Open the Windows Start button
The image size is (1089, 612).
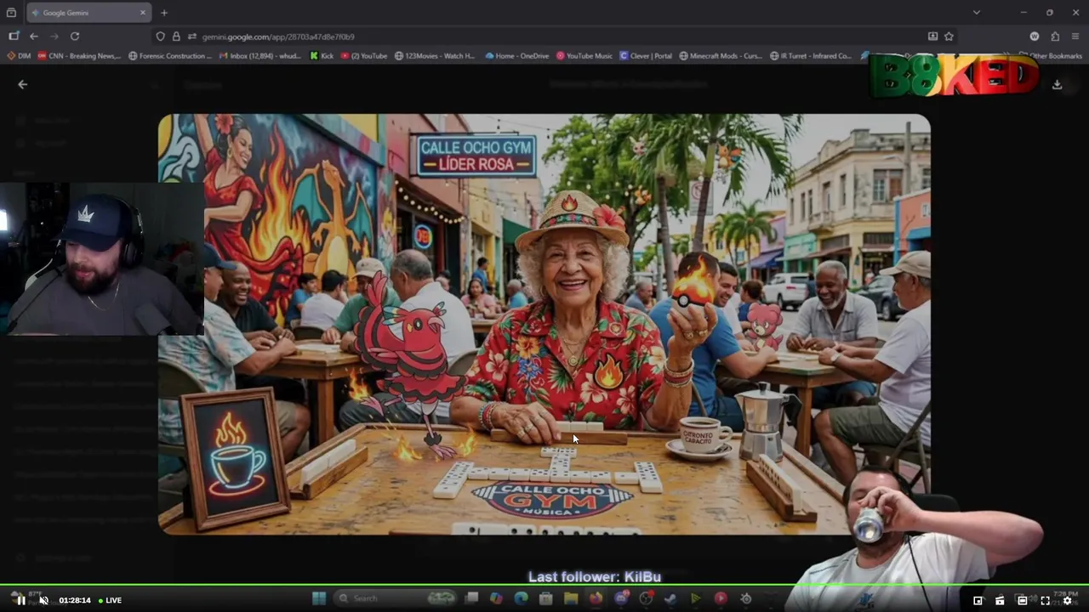pyautogui.click(x=319, y=598)
